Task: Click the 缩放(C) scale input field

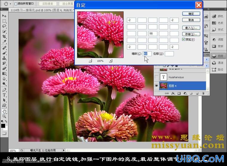Action: 147,54
